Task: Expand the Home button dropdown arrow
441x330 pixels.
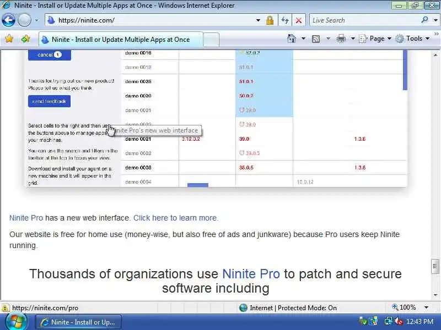Action: click(303, 38)
